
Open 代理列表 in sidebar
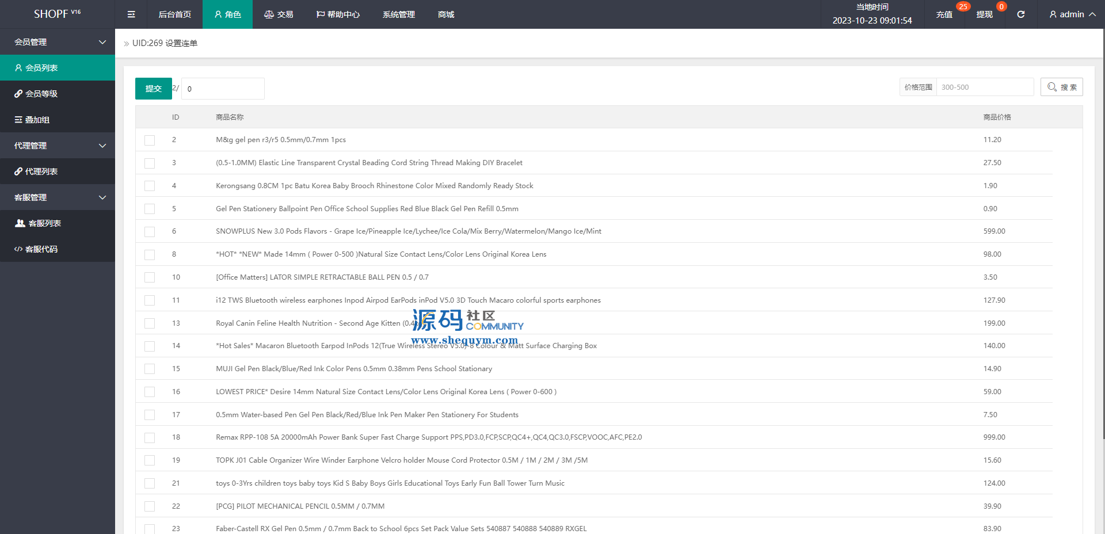[x=58, y=171]
